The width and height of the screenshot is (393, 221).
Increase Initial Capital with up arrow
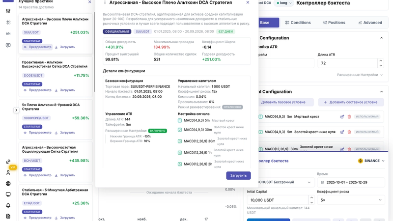pos(311,198)
